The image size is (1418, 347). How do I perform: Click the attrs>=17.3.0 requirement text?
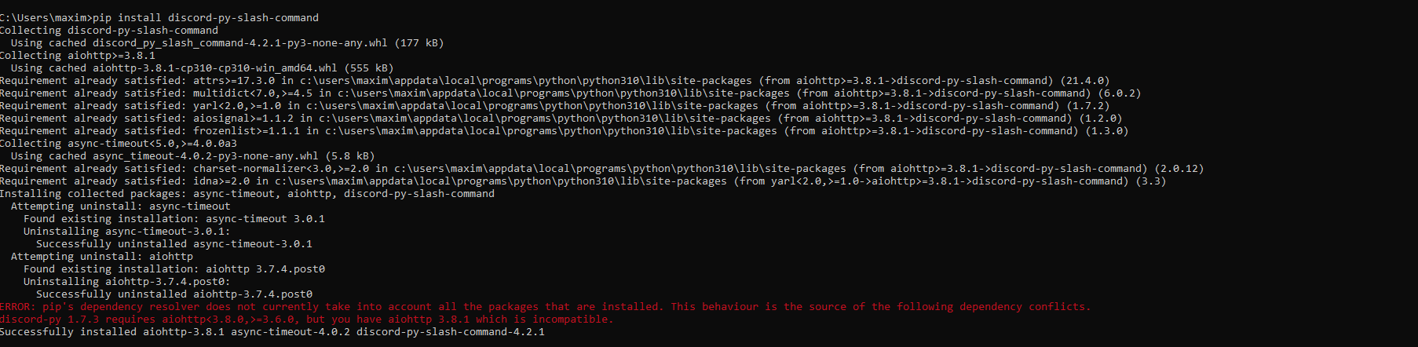pos(234,80)
